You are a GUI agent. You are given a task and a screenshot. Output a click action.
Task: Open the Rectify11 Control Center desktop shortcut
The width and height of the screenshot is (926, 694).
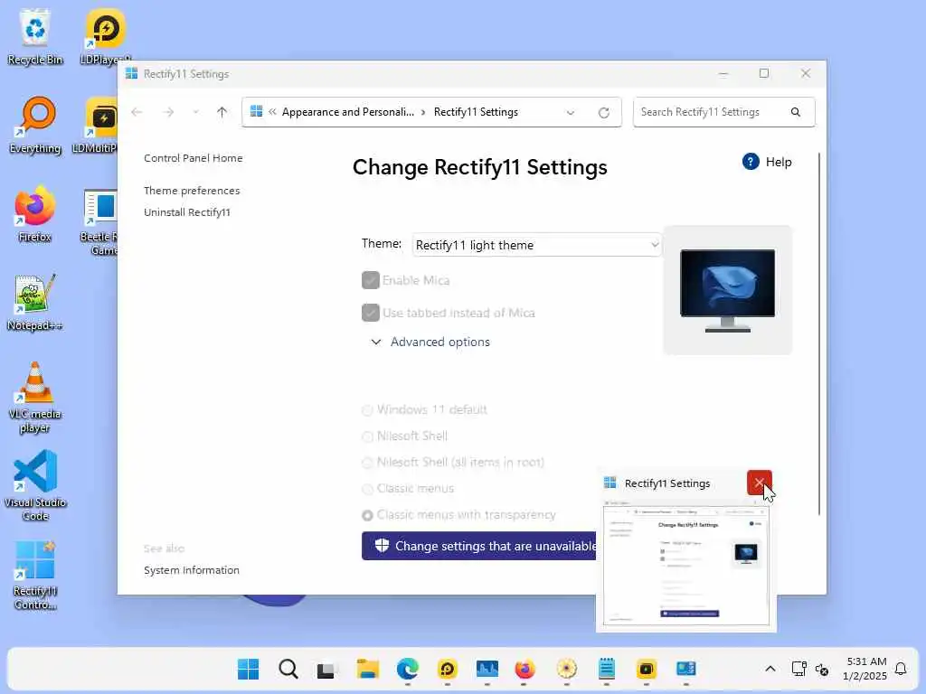click(x=35, y=576)
